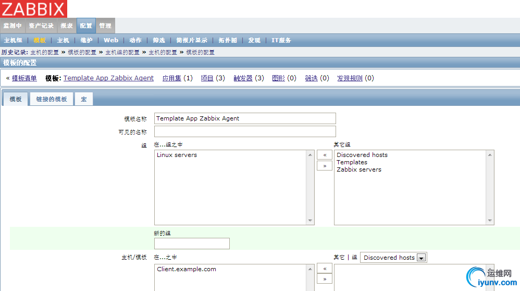Go to 模板 submenu item
Image resolution: width=520 pixels, height=291 pixels.
pyautogui.click(x=40, y=40)
